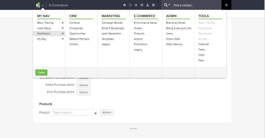Open the Home icon in header
This screenshot has width=265, height=138.
(x=125, y=5)
